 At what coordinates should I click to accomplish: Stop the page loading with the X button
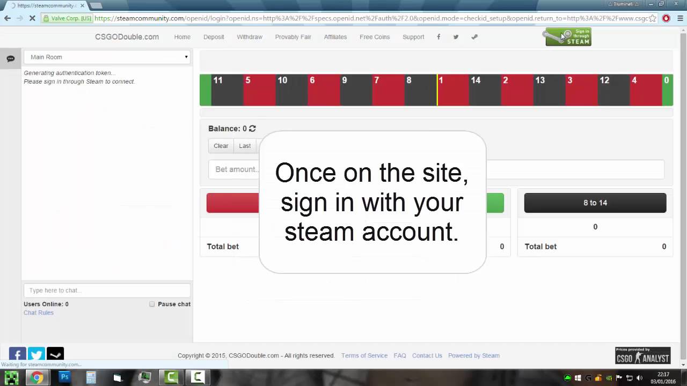[32, 18]
